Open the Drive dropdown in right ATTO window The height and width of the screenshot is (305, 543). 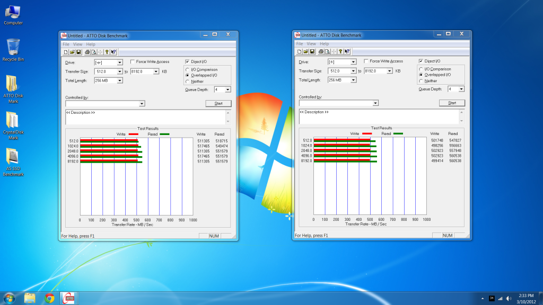click(353, 62)
